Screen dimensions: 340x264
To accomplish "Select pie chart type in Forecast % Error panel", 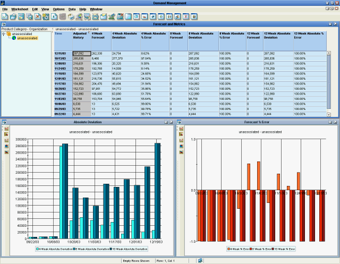I will 181,146.
